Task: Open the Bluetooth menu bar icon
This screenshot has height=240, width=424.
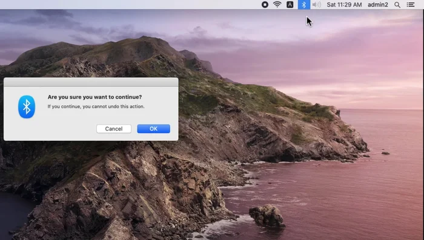Action: (304, 5)
